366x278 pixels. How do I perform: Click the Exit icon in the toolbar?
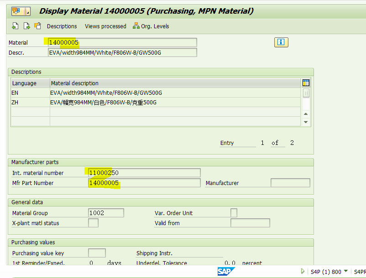coord(26,26)
